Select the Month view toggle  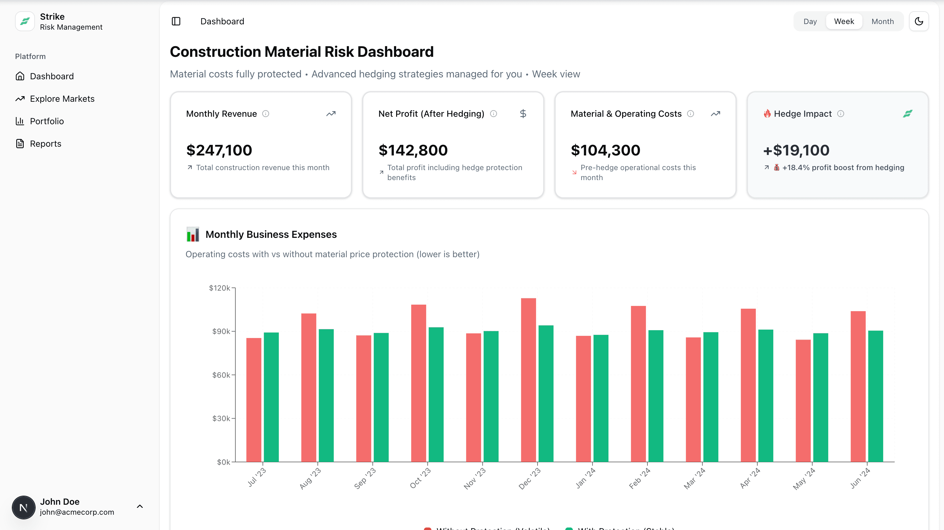pyautogui.click(x=883, y=21)
